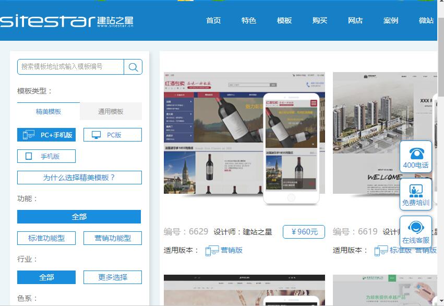
Task: Click the 为什么选择精美模板 link
Action: [x=78, y=177]
